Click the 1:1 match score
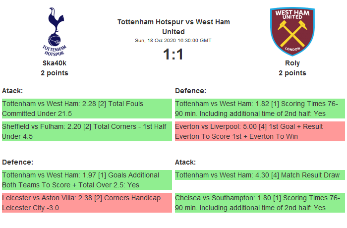347x228 pixels. point(173,54)
